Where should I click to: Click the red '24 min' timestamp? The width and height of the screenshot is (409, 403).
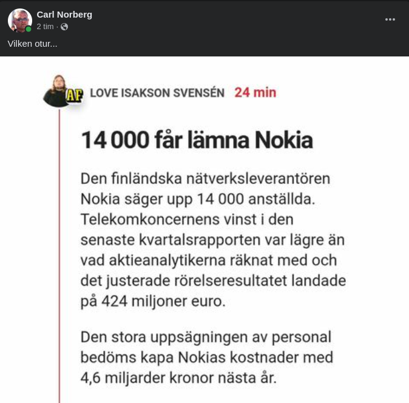[x=255, y=93]
